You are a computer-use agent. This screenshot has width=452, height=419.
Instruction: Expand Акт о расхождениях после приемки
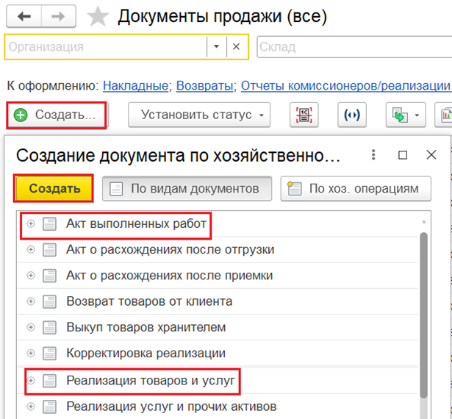point(31,276)
